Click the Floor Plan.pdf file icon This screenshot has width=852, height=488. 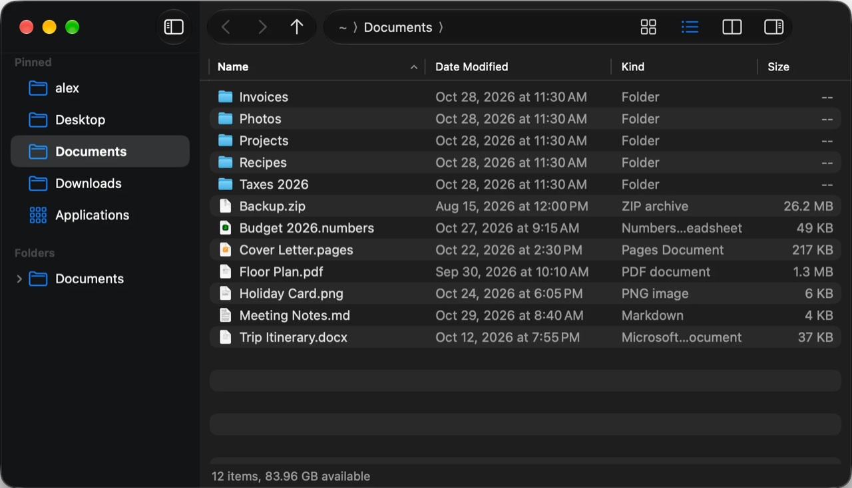(x=226, y=272)
